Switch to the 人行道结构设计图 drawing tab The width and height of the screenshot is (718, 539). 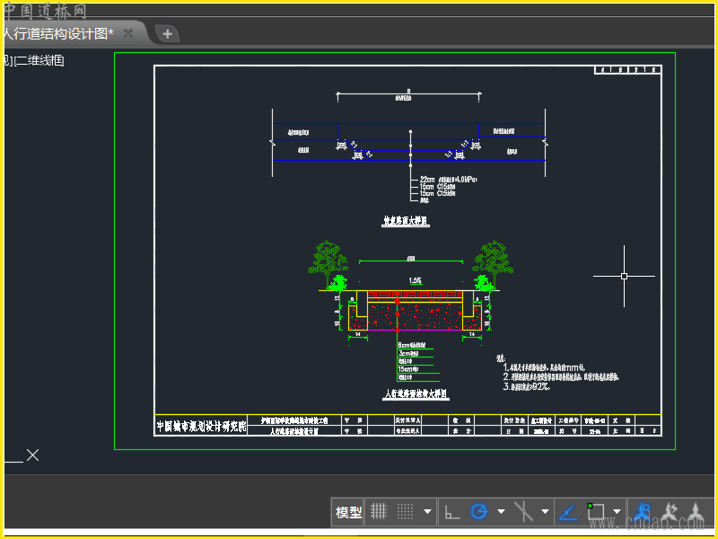click(57, 33)
